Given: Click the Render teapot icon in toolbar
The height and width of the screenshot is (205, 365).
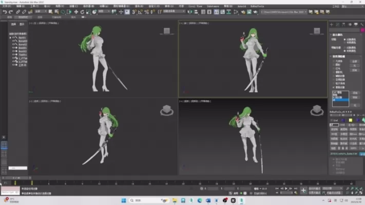Looking at the screenshot, I should pyautogui.click(x=255, y=12).
